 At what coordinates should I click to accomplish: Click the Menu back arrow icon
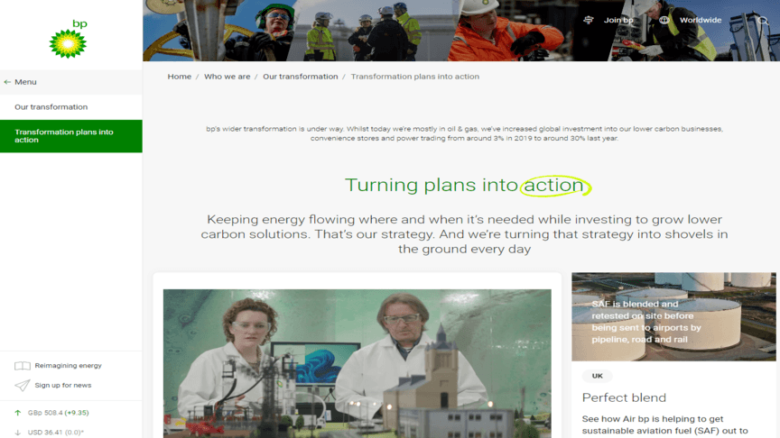tap(7, 82)
